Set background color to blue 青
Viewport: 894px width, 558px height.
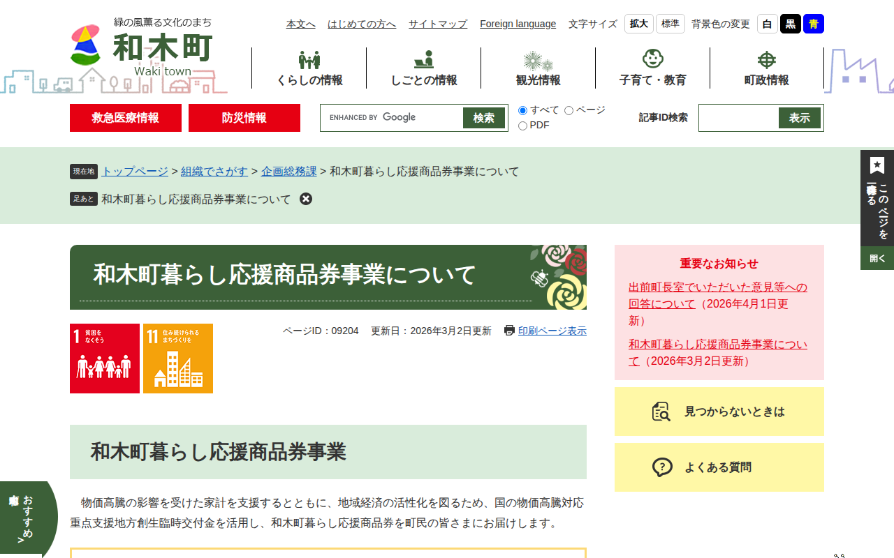click(814, 24)
